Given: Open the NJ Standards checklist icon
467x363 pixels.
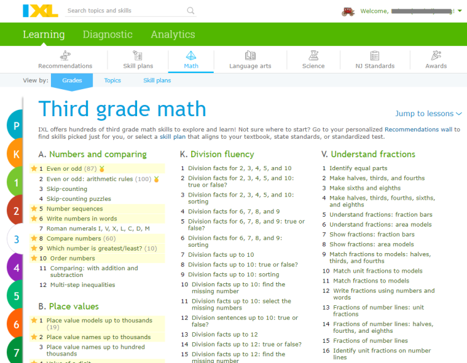Looking at the screenshot, I should coord(375,55).
